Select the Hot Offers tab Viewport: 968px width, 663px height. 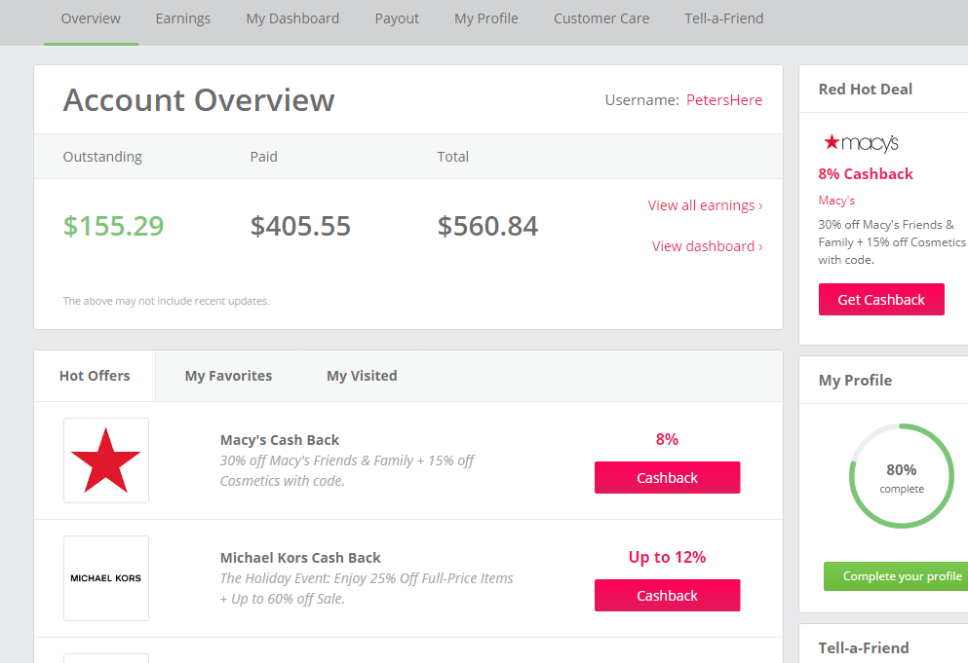(x=95, y=376)
